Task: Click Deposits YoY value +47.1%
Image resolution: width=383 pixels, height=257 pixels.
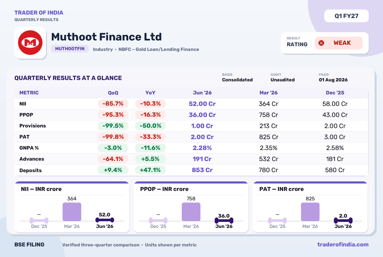Action: coord(150,170)
